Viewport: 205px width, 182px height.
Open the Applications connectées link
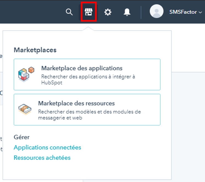coord(47,148)
